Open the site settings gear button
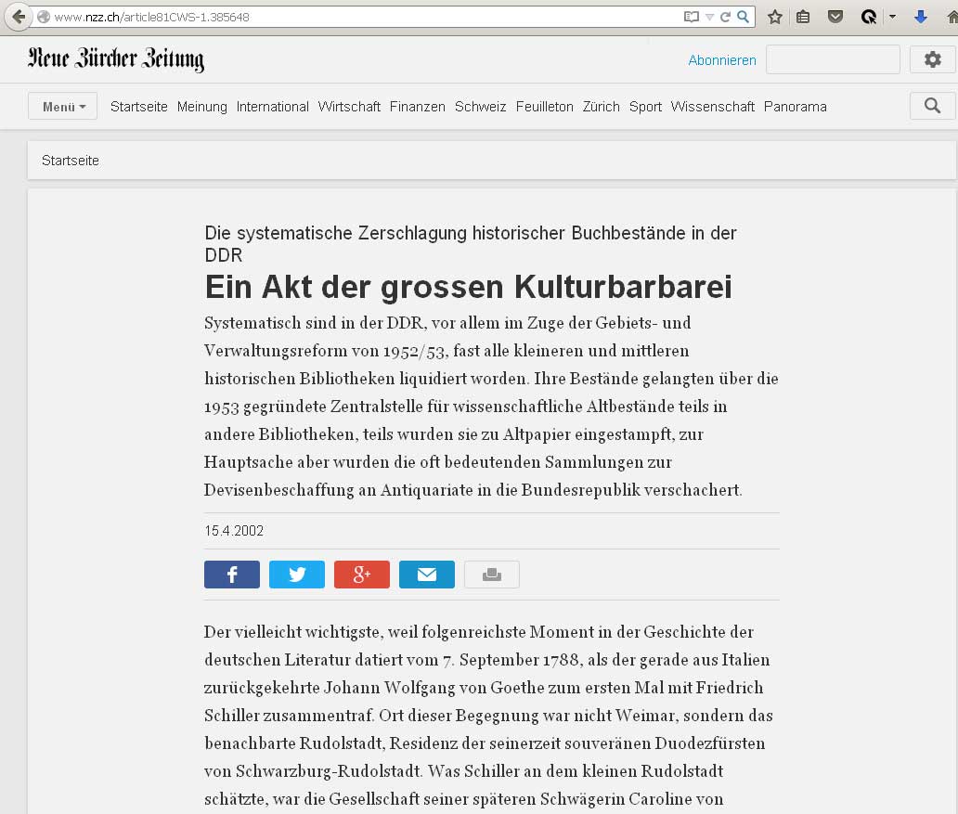This screenshot has height=814, width=958. click(x=932, y=59)
